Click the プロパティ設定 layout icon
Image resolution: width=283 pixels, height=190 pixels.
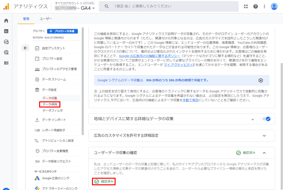pos(37,58)
